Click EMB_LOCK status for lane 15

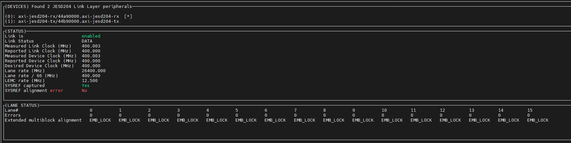coord(538,120)
